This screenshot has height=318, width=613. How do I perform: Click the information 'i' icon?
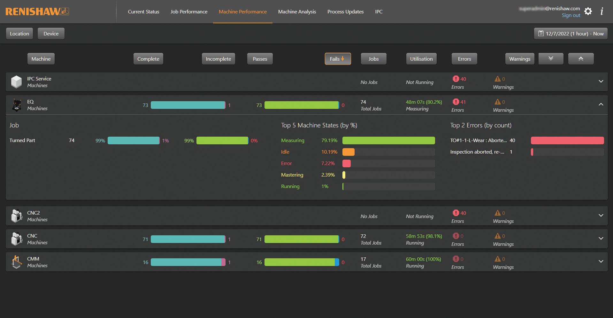tap(602, 11)
